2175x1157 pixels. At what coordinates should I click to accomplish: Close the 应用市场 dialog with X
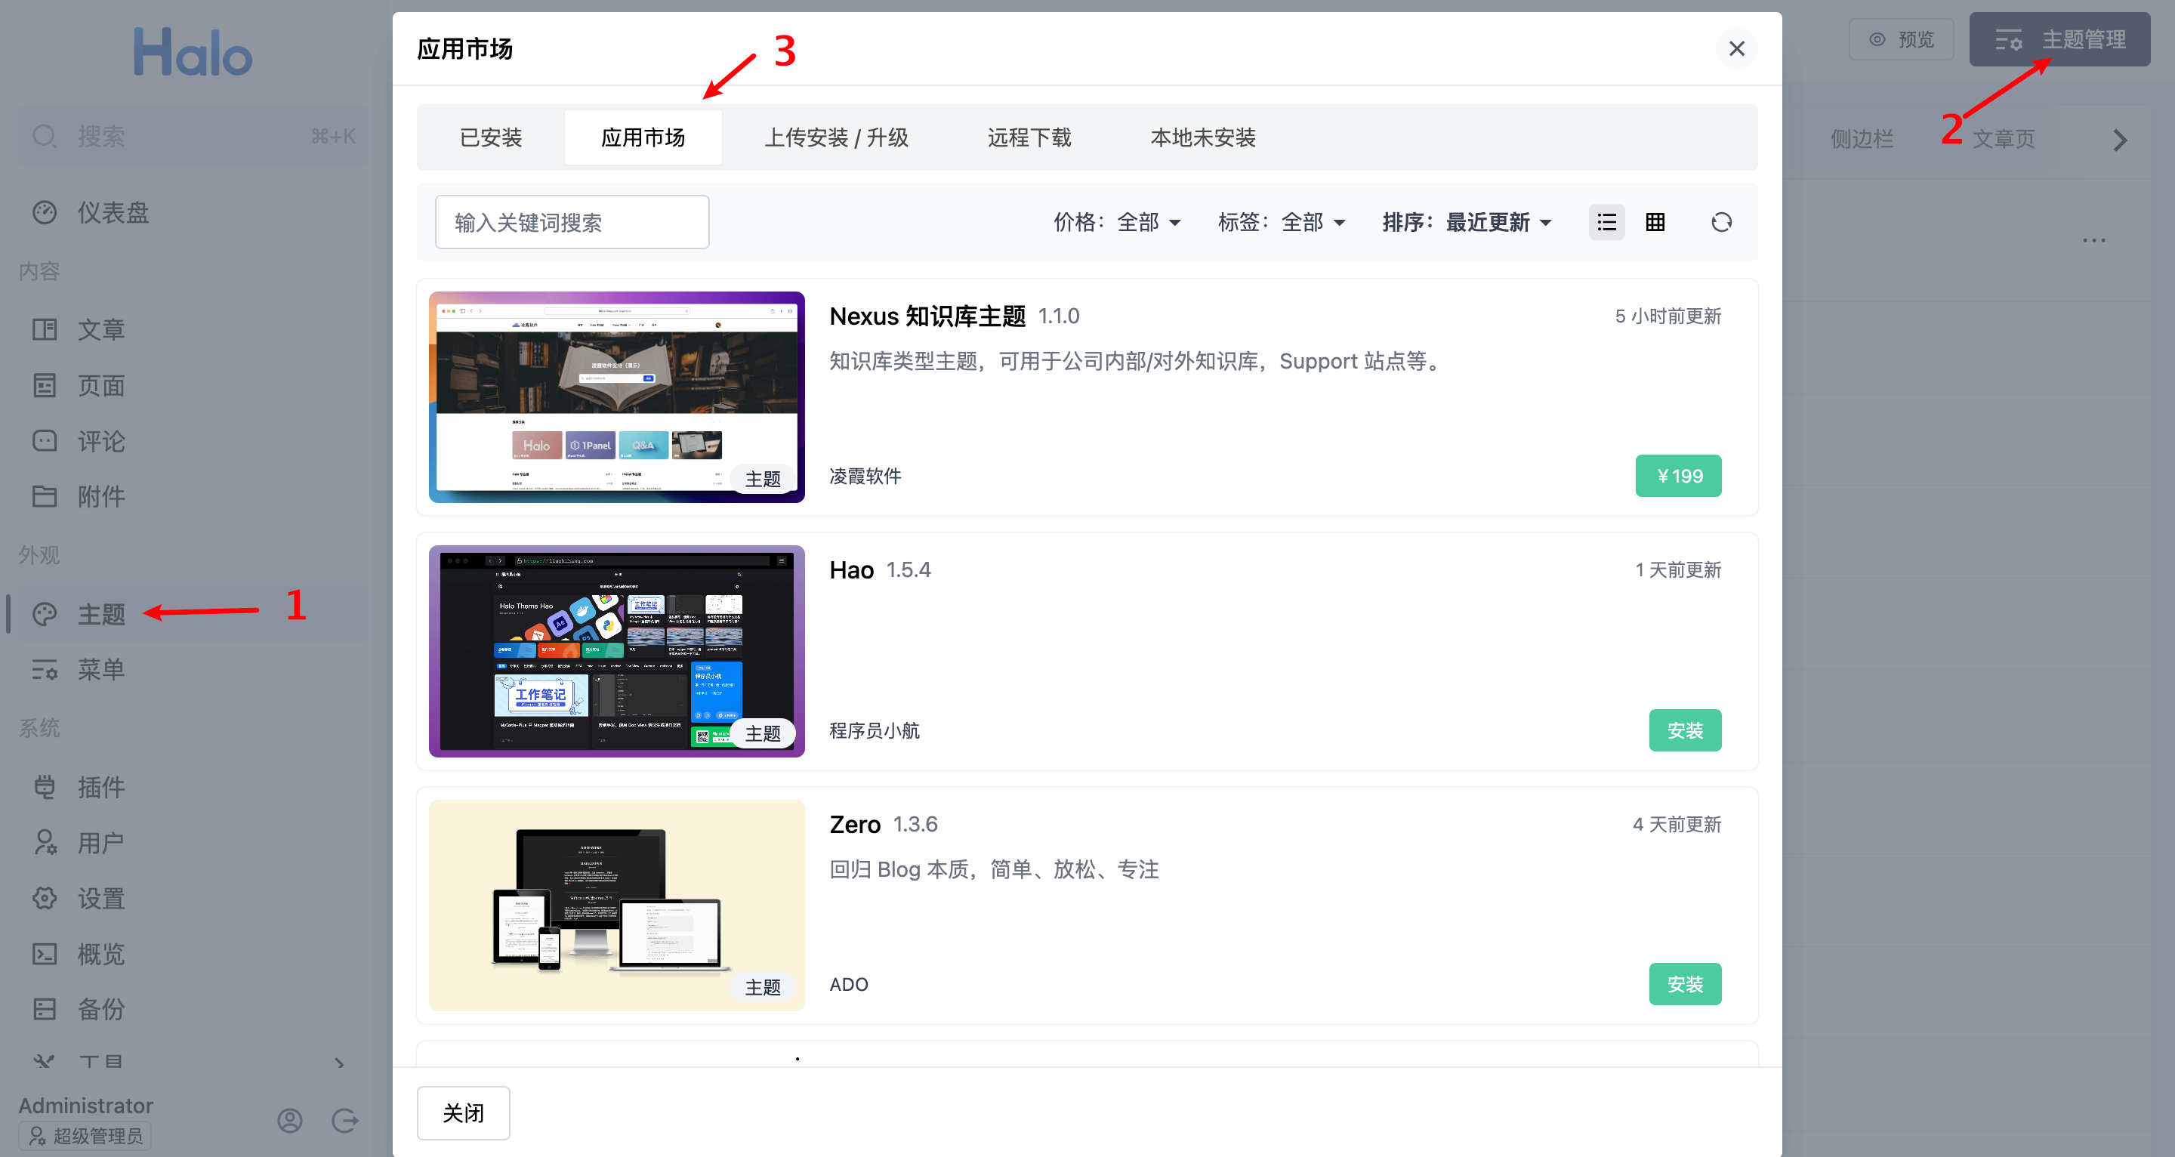coord(1737,48)
